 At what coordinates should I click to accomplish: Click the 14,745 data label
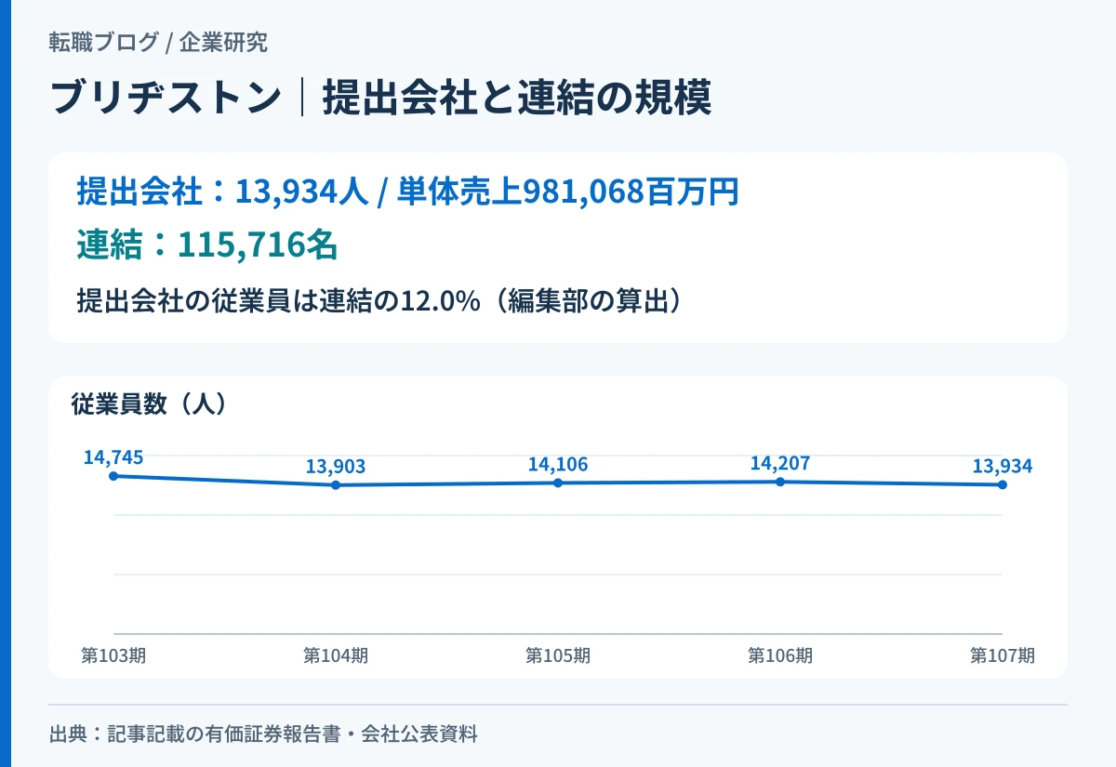point(113,456)
